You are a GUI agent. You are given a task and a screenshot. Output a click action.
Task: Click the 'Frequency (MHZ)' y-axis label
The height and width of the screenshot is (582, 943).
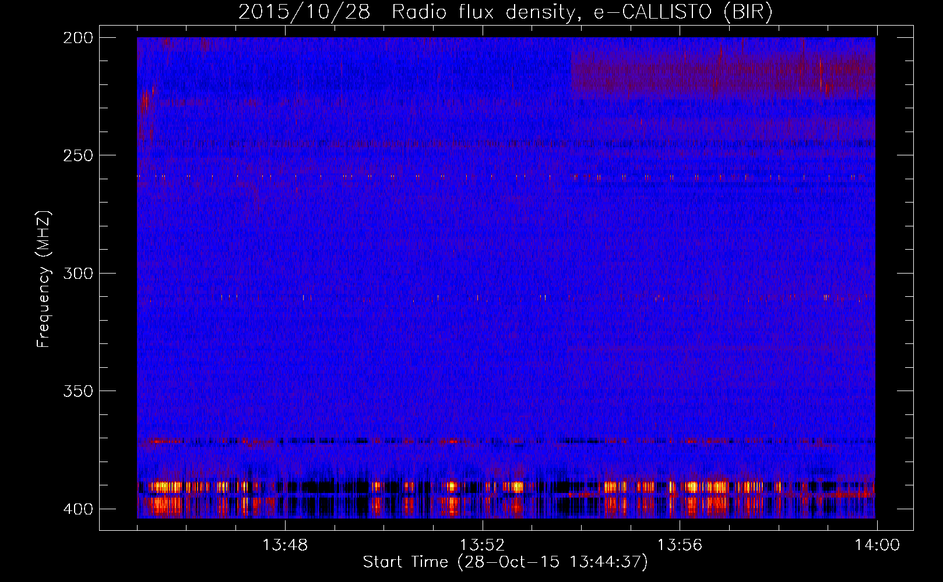coord(44,279)
